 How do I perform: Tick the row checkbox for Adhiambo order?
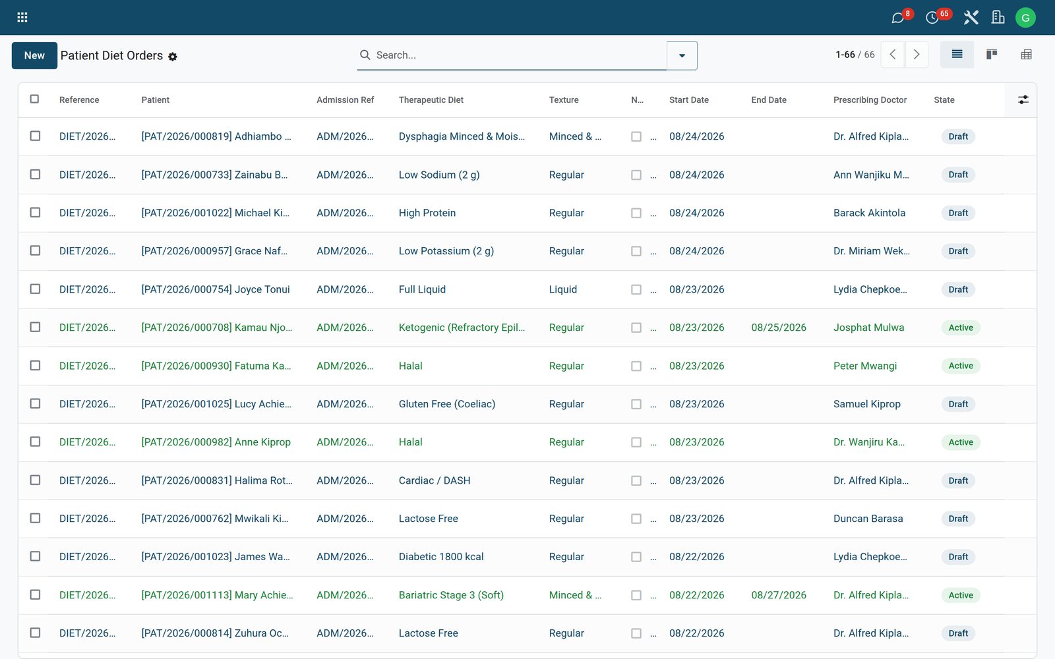[x=35, y=136]
